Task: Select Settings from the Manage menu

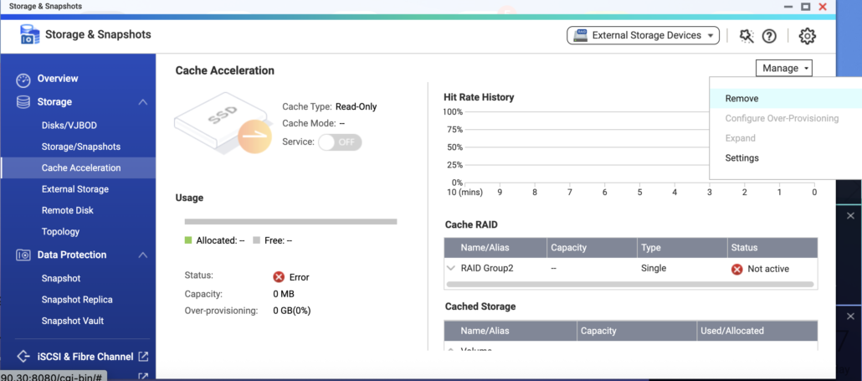Action: tap(786, 157)
